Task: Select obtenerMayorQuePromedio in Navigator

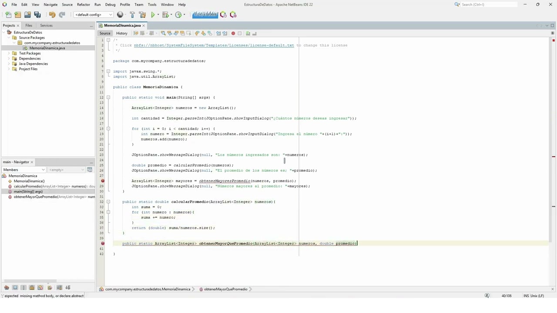Action: (x=51, y=197)
